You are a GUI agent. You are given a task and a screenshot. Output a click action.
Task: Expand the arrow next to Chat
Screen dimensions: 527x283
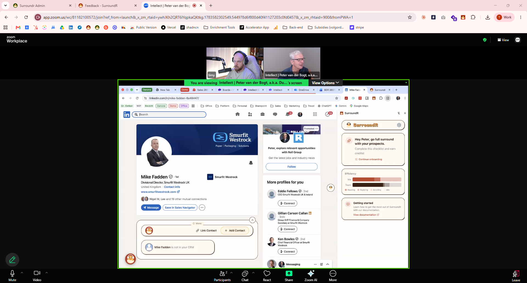pyautogui.click(x=253, y=273)
